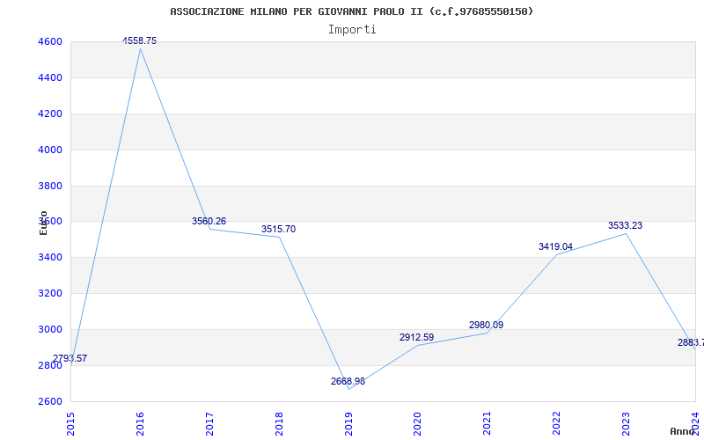Click the y-axis value 2800
The image size is (704, 440).
click(x=49, y=365)
